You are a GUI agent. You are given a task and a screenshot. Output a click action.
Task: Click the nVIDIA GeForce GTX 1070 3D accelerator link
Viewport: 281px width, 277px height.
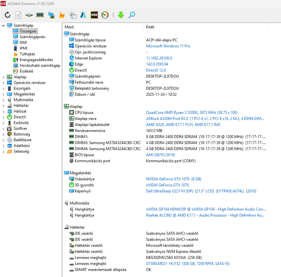click(x=167, y=185)
